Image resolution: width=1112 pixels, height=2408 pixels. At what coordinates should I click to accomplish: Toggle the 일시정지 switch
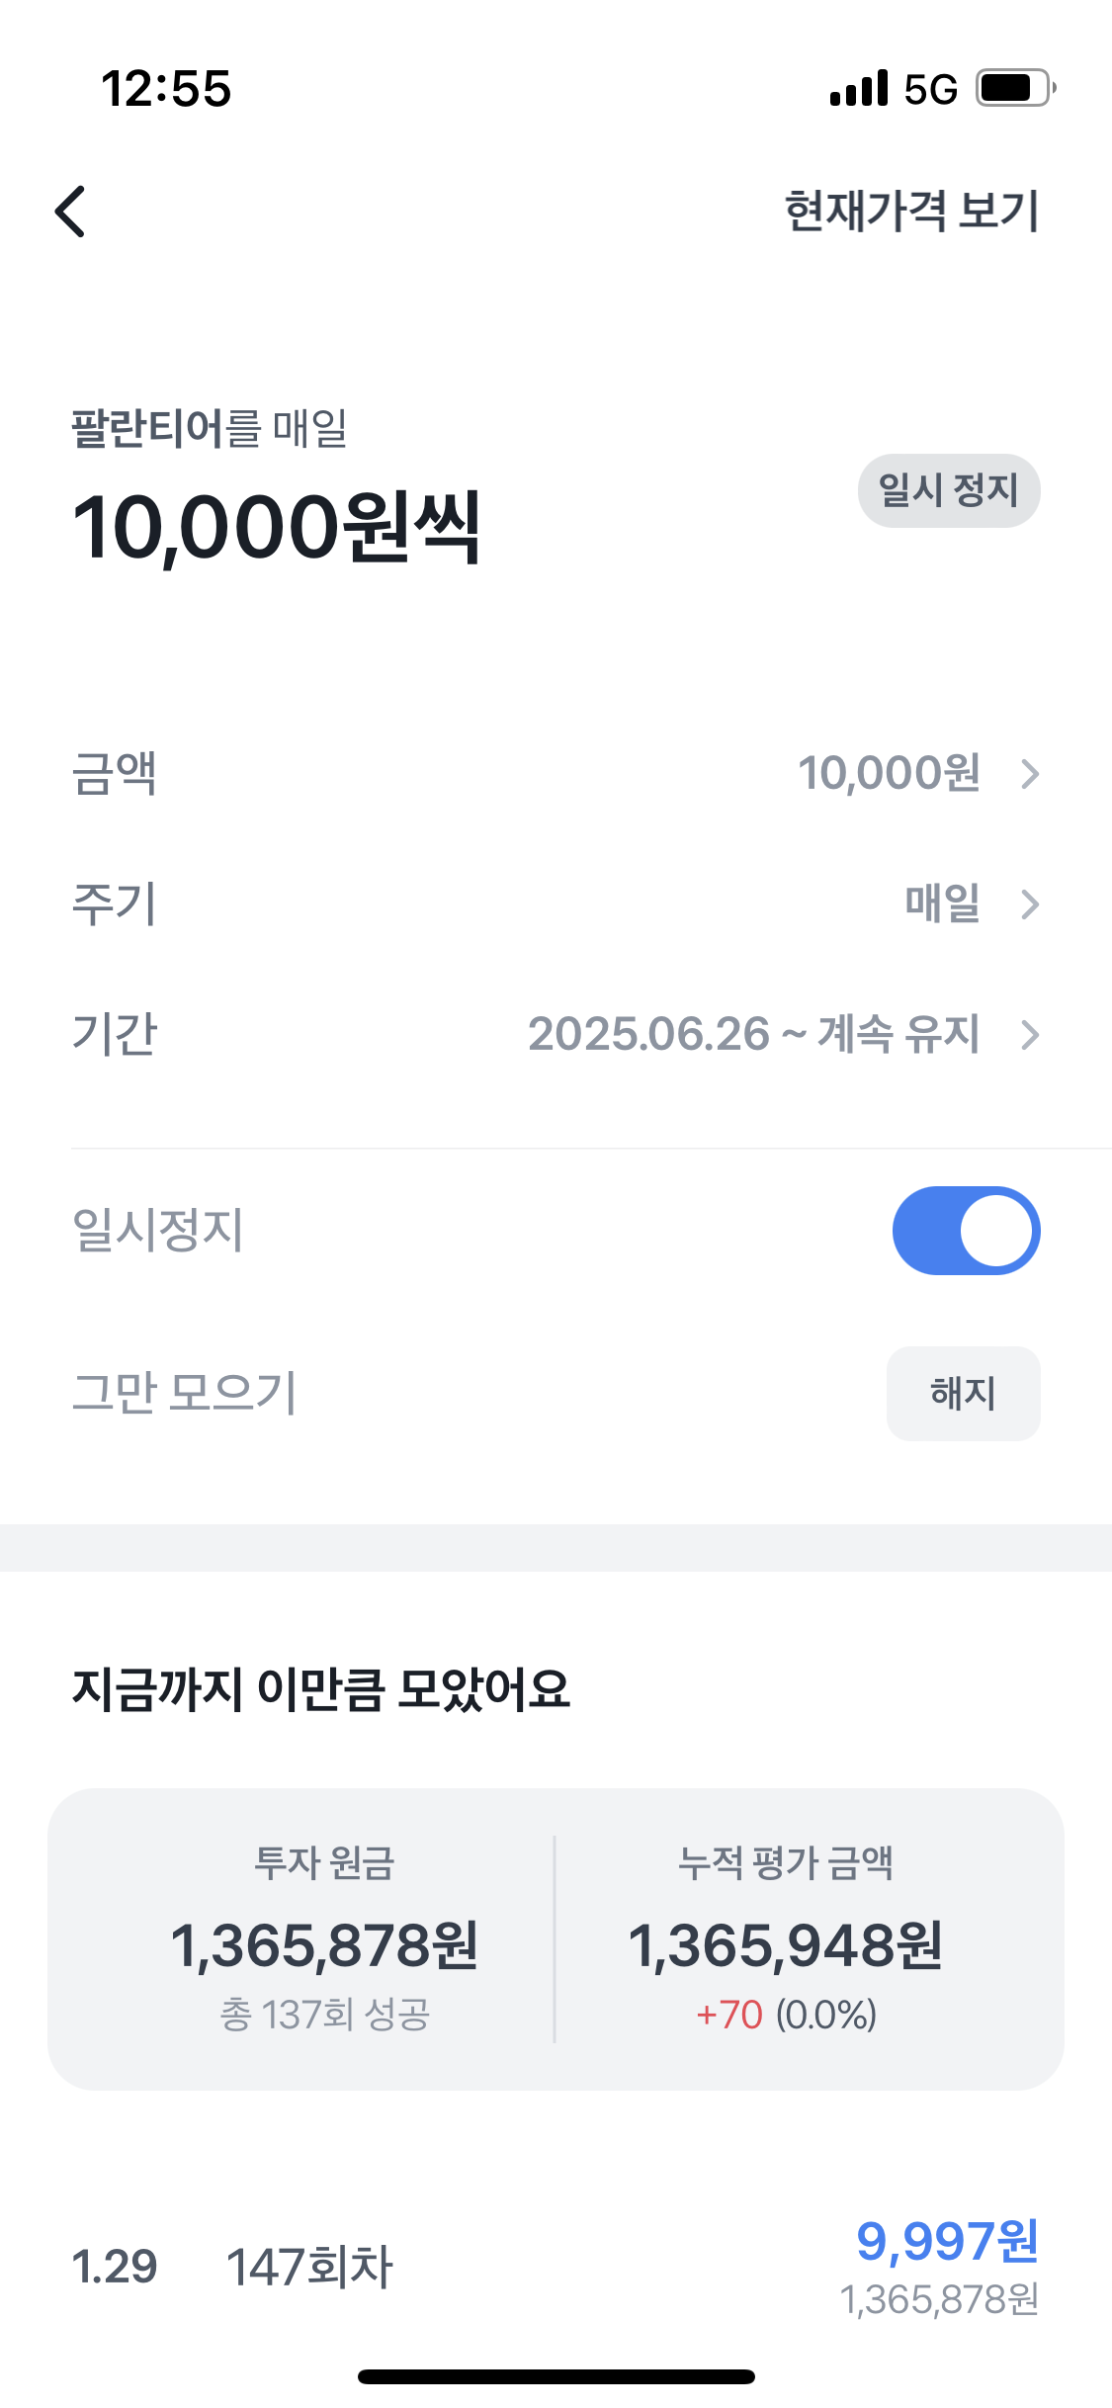pos(966,1231)
